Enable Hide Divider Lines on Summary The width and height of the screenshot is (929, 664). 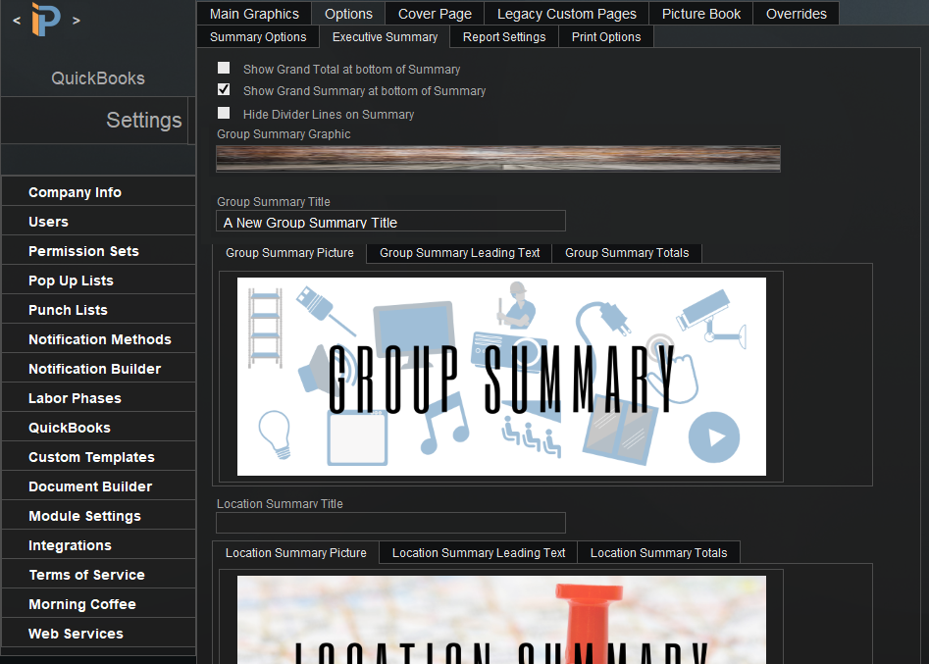224,113
